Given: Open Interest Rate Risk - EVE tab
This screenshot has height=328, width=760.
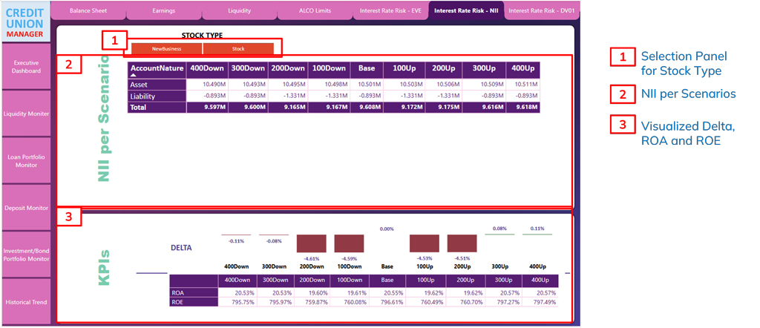Looking at the screenshot, I should click(x=390, y=10).
